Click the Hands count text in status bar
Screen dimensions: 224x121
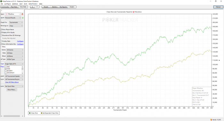click(217, 120)
